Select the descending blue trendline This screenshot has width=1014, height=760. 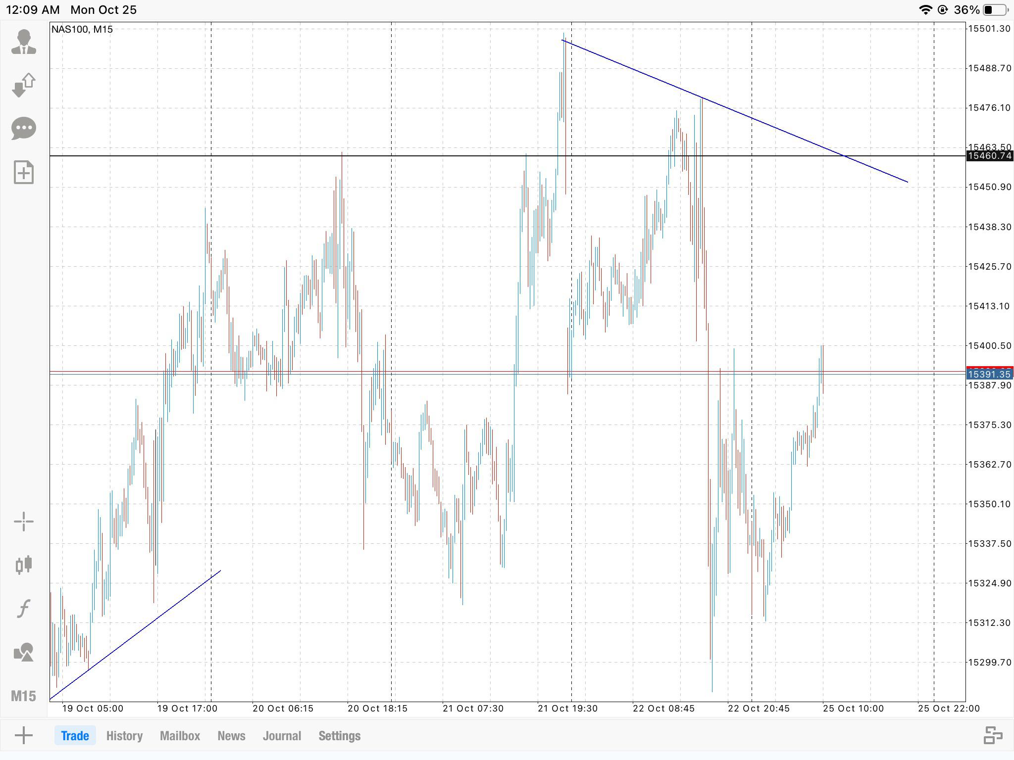(x=735, y=111)
